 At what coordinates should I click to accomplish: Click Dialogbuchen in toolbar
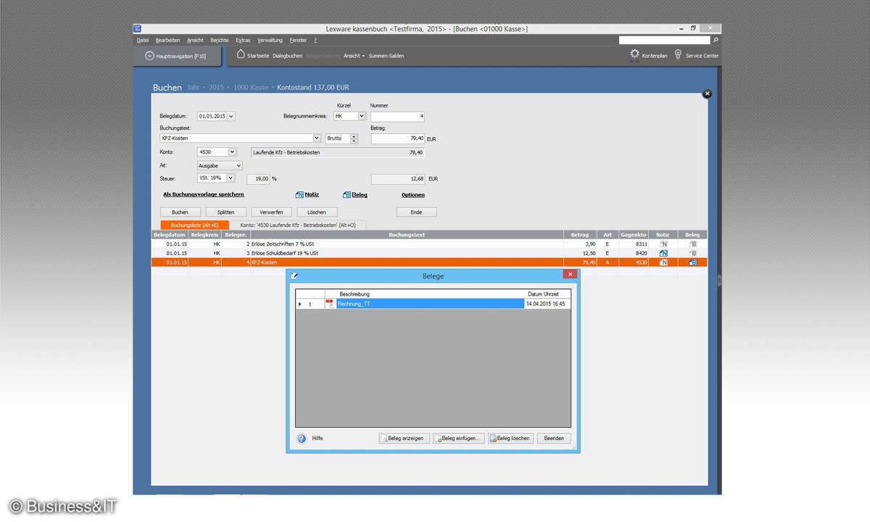point(288,56)
